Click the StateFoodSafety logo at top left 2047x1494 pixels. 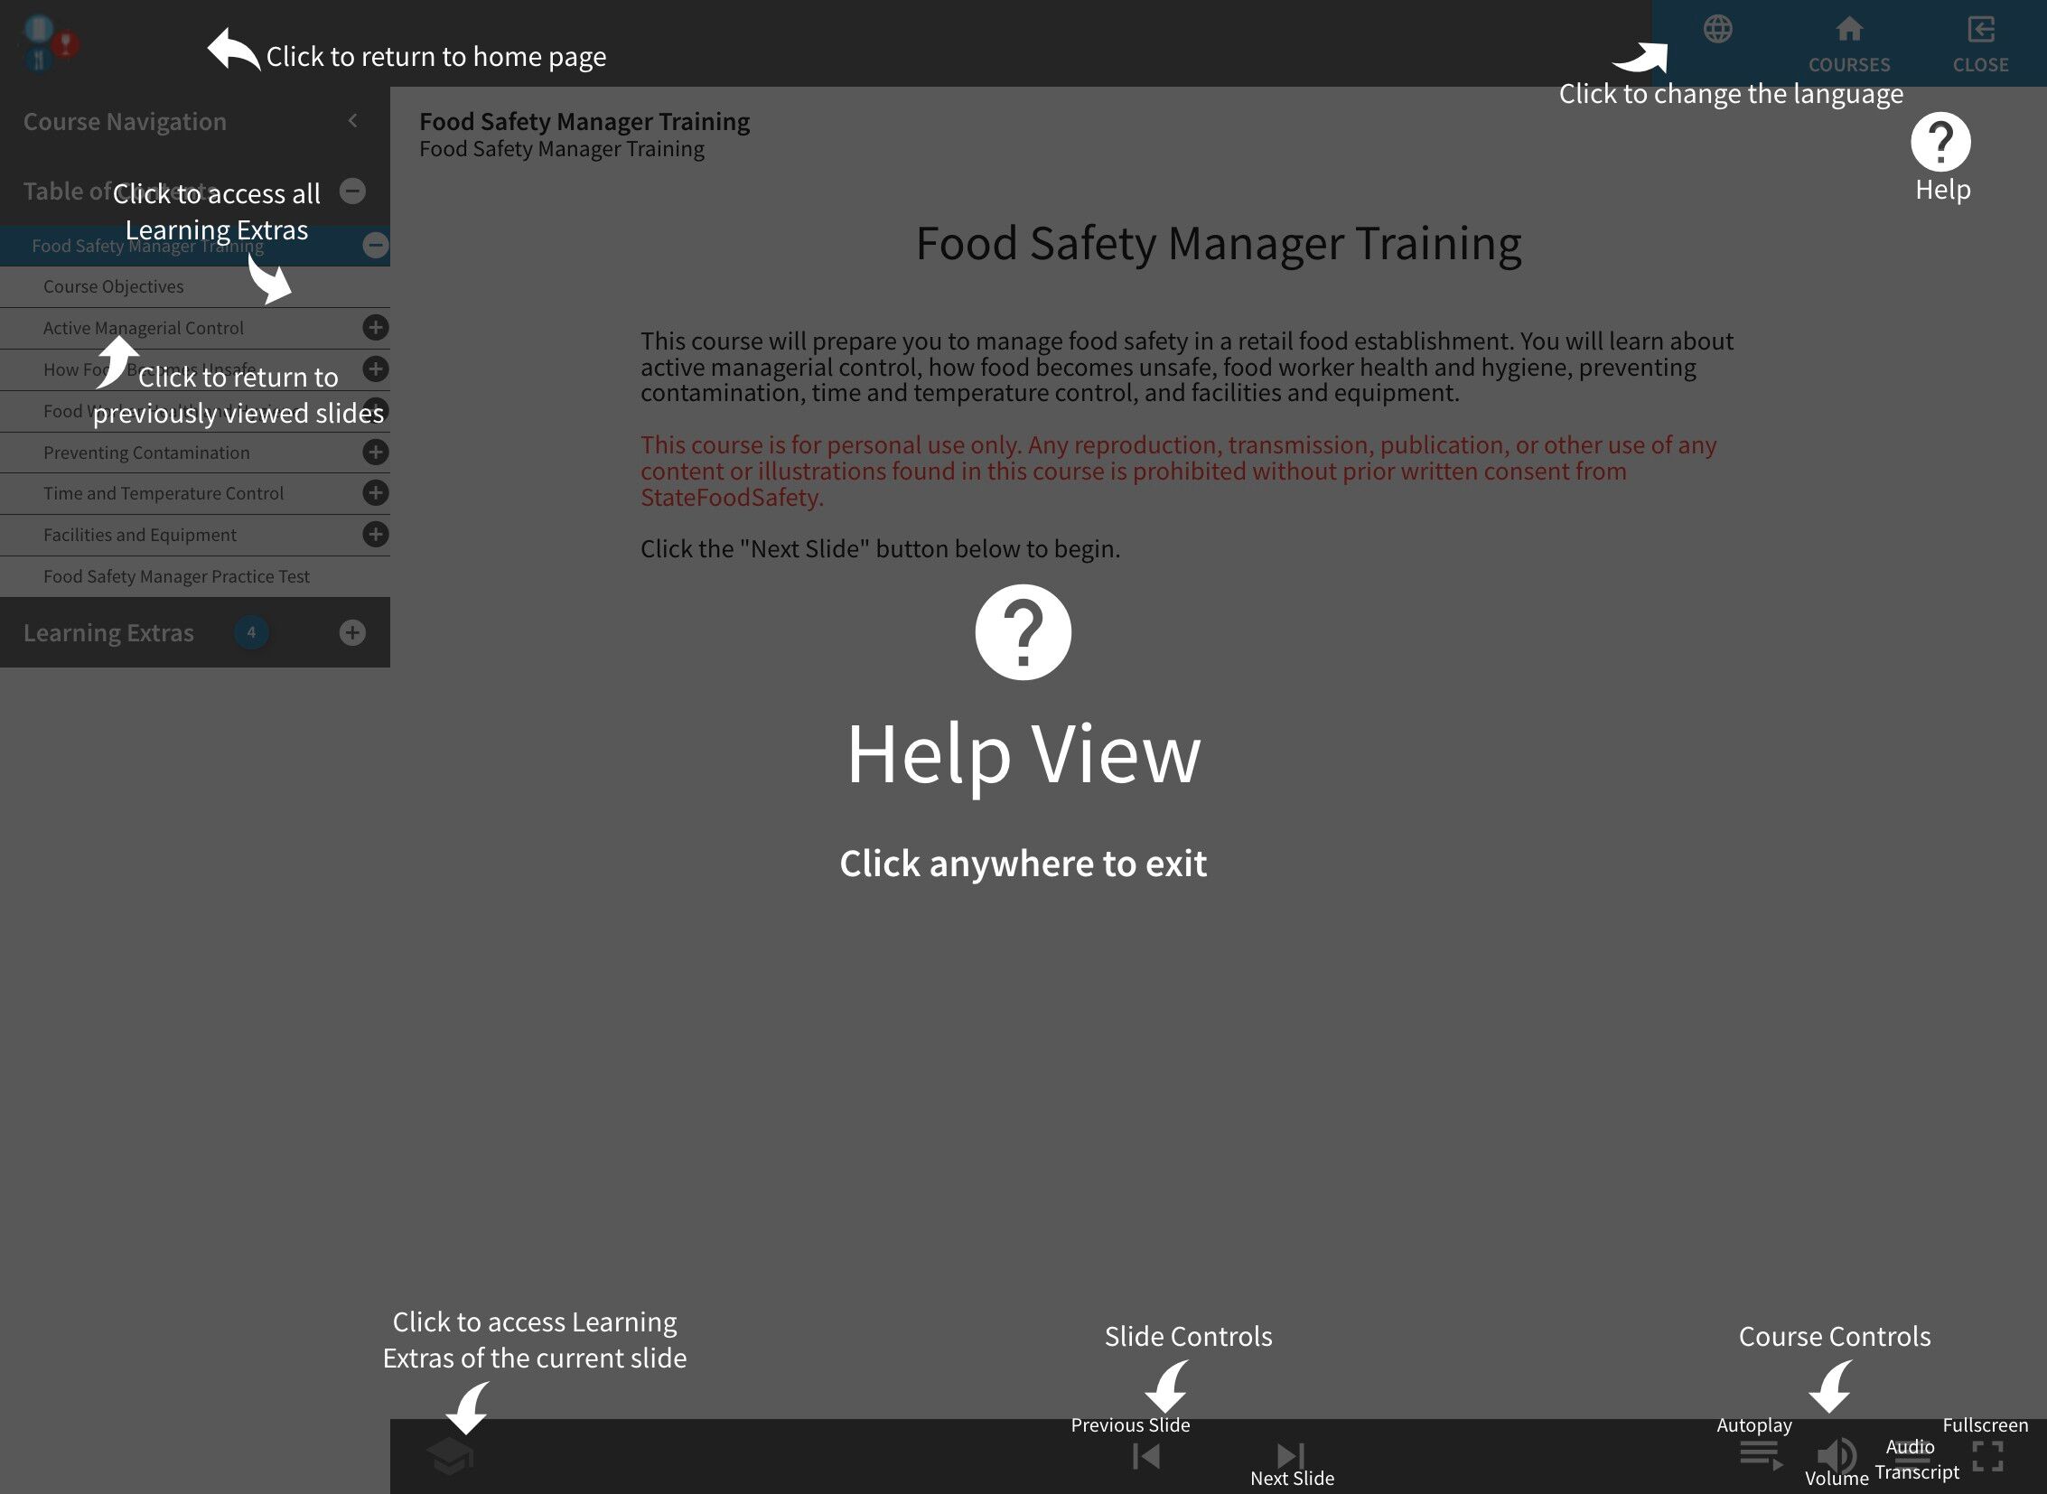[48, 42]
